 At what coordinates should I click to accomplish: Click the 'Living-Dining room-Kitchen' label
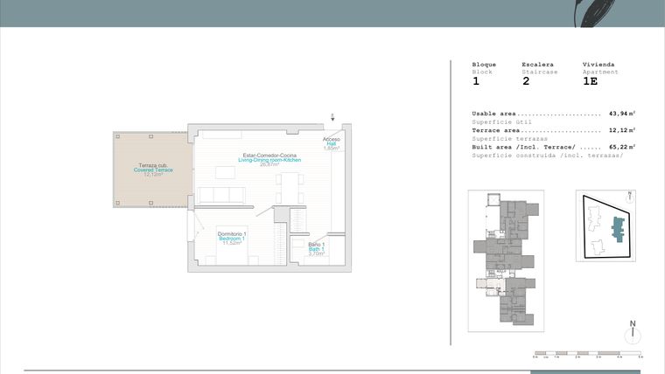click(x=269, y=160)
